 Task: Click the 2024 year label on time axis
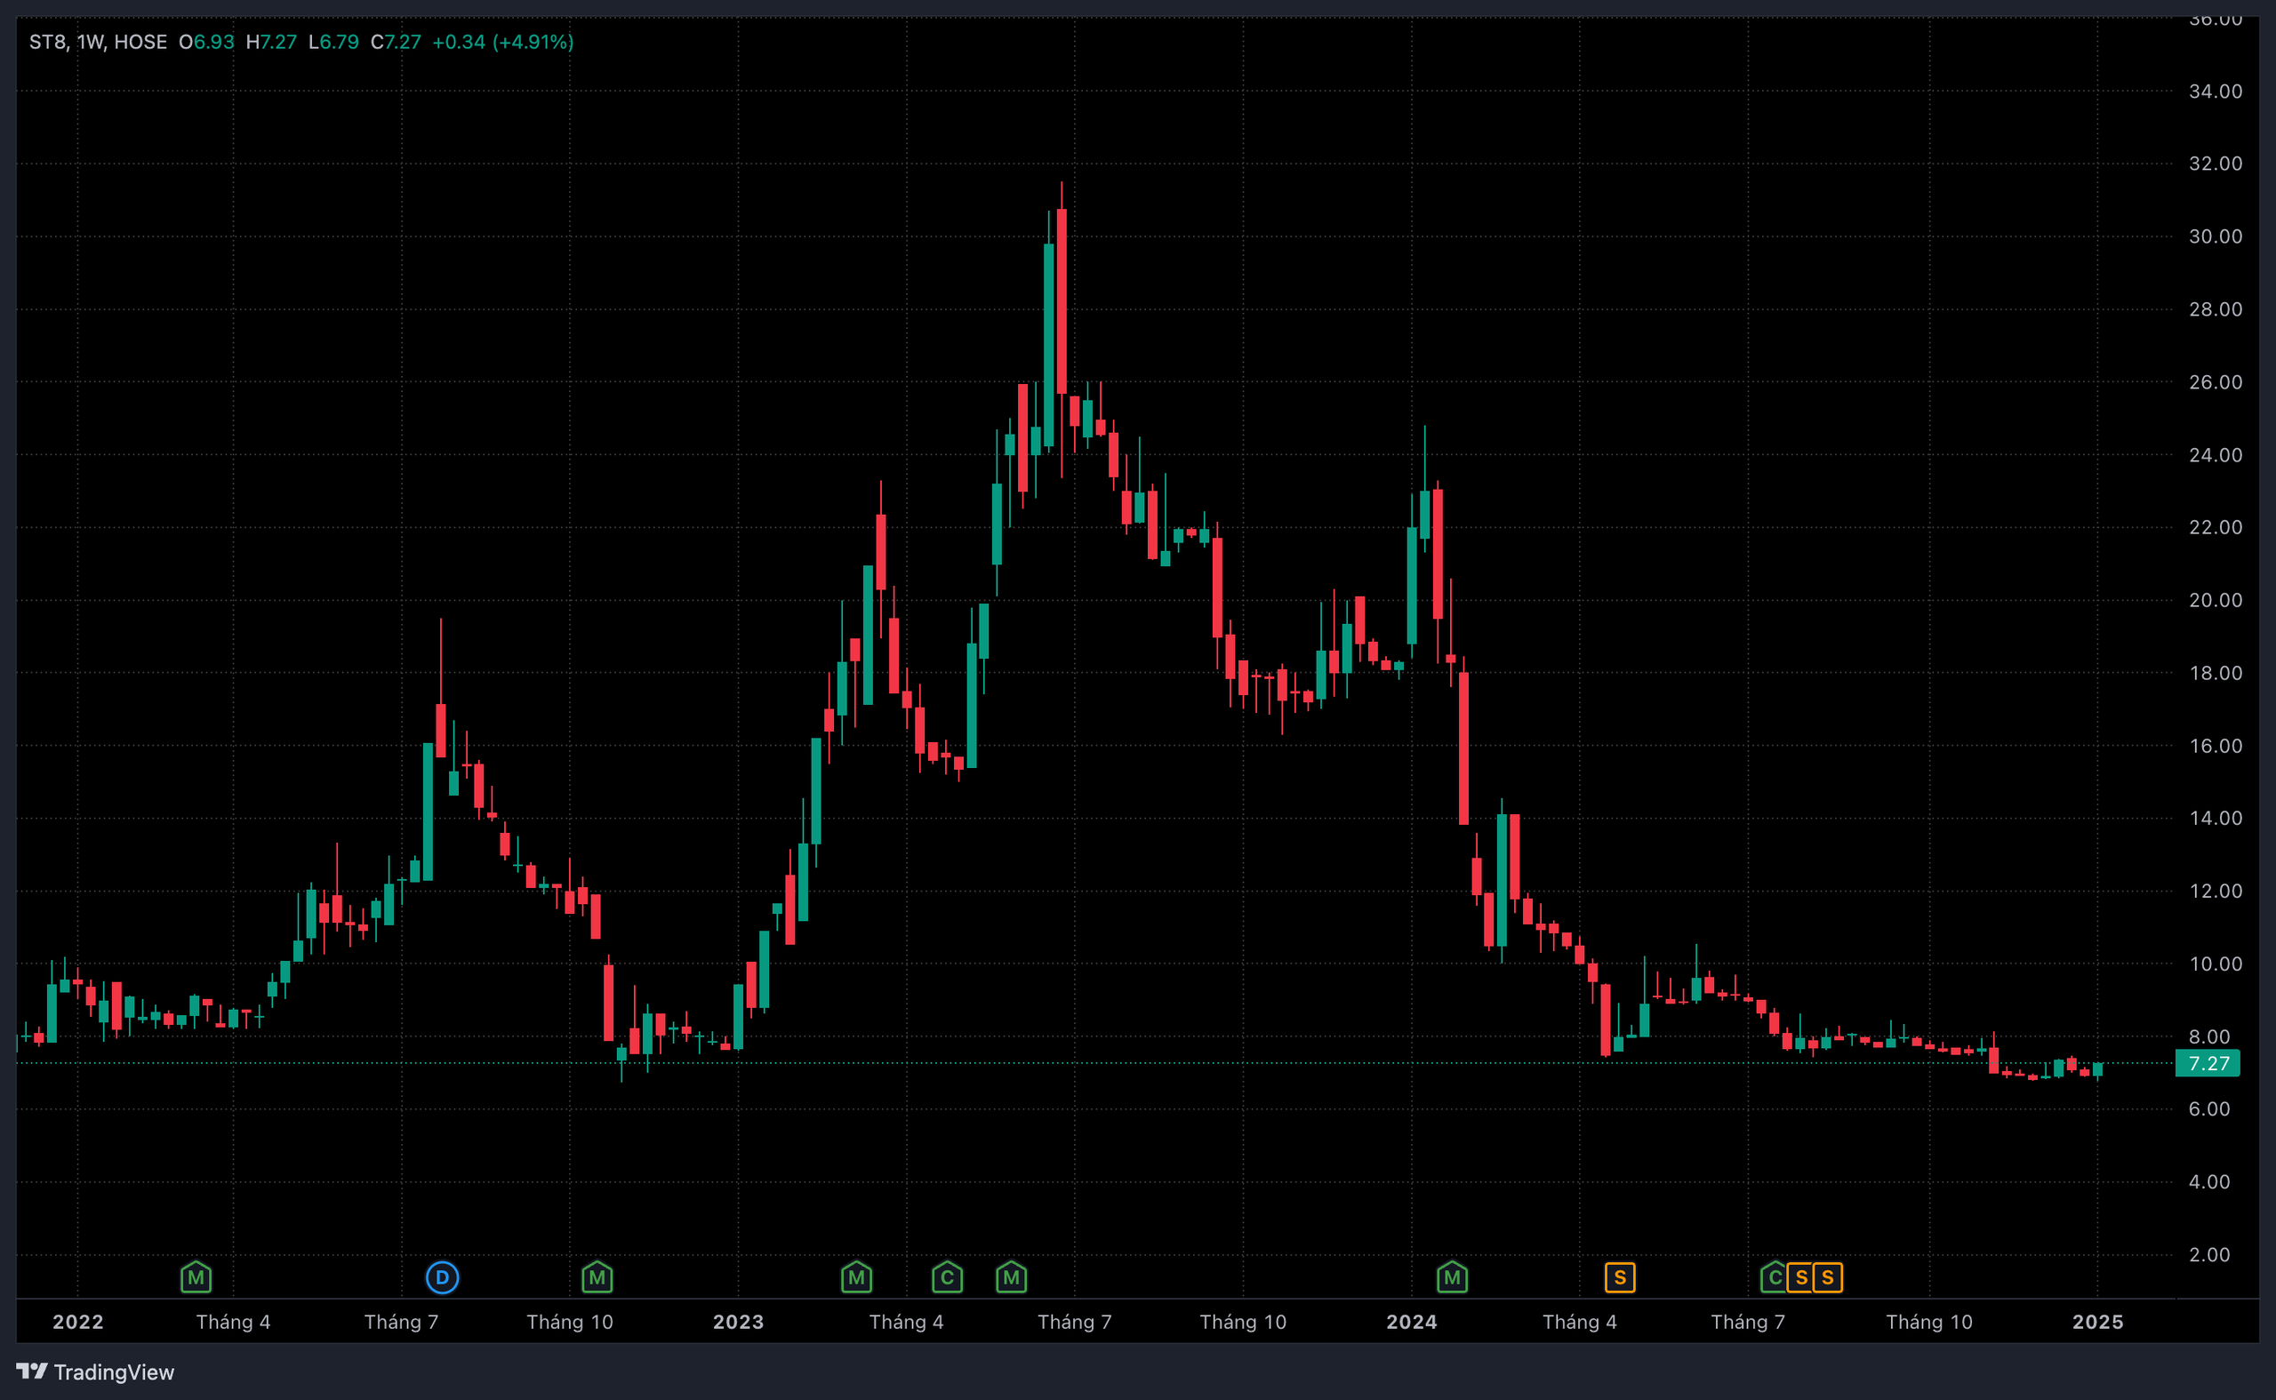point(1411,1321)
